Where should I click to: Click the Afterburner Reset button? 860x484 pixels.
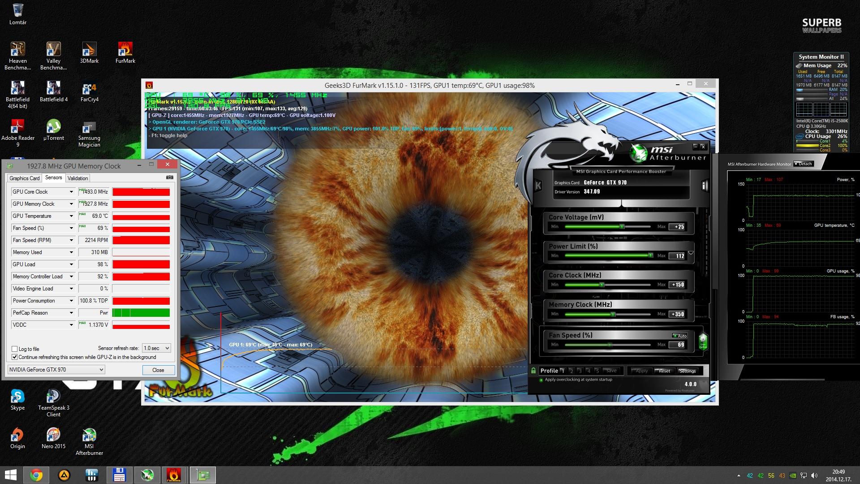664,371
